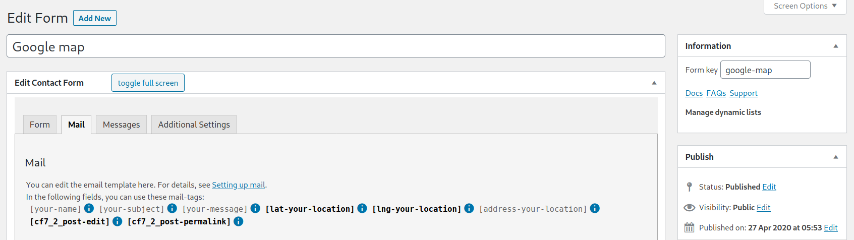The width and height of the screenshot is (854, 240).
Task: Click info icon beside [your-subject] tag
Action: [172, 208]
